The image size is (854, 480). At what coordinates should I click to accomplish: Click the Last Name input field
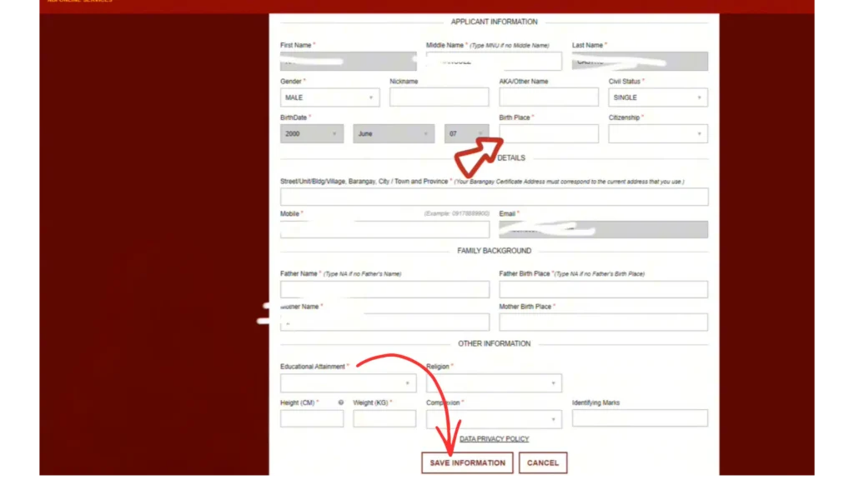(x=640, y=61)
